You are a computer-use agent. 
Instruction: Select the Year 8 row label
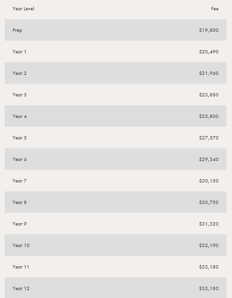tap(20, 202)
